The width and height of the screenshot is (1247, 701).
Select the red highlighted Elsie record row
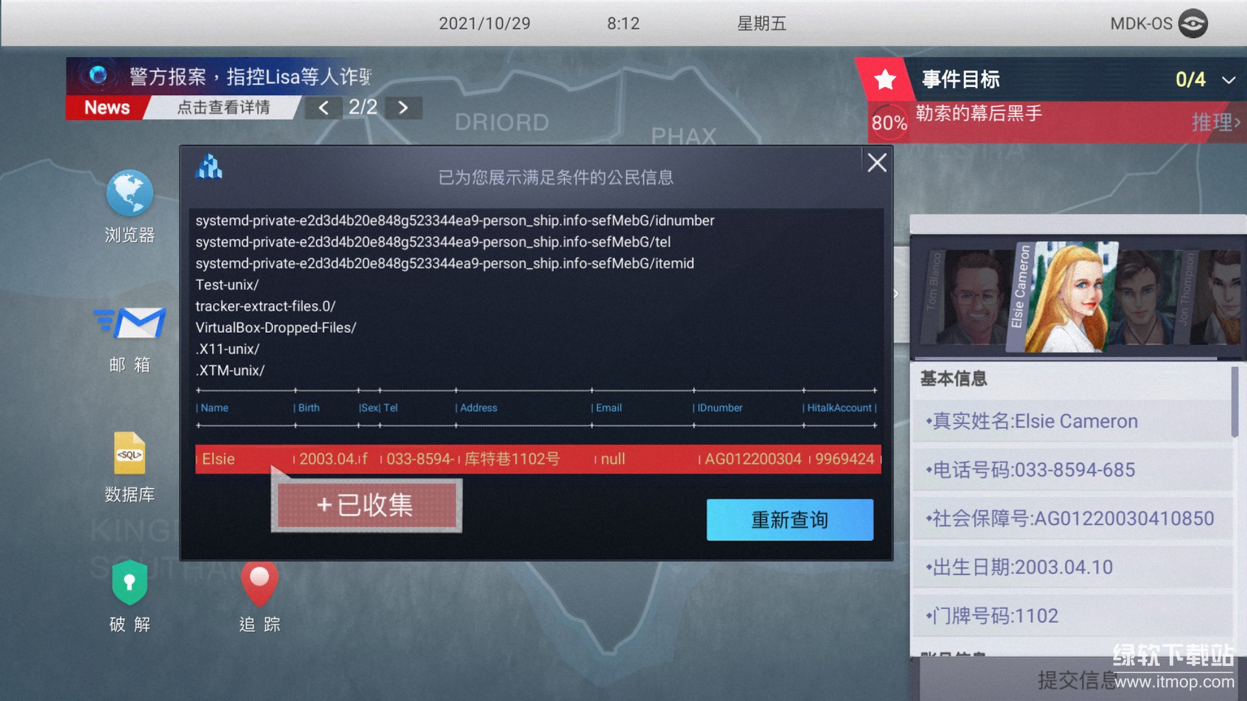(539, 459)
